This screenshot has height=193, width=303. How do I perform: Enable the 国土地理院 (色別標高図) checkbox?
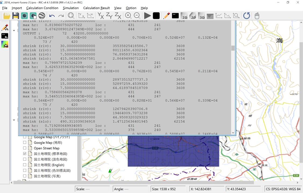click(24, 170)
